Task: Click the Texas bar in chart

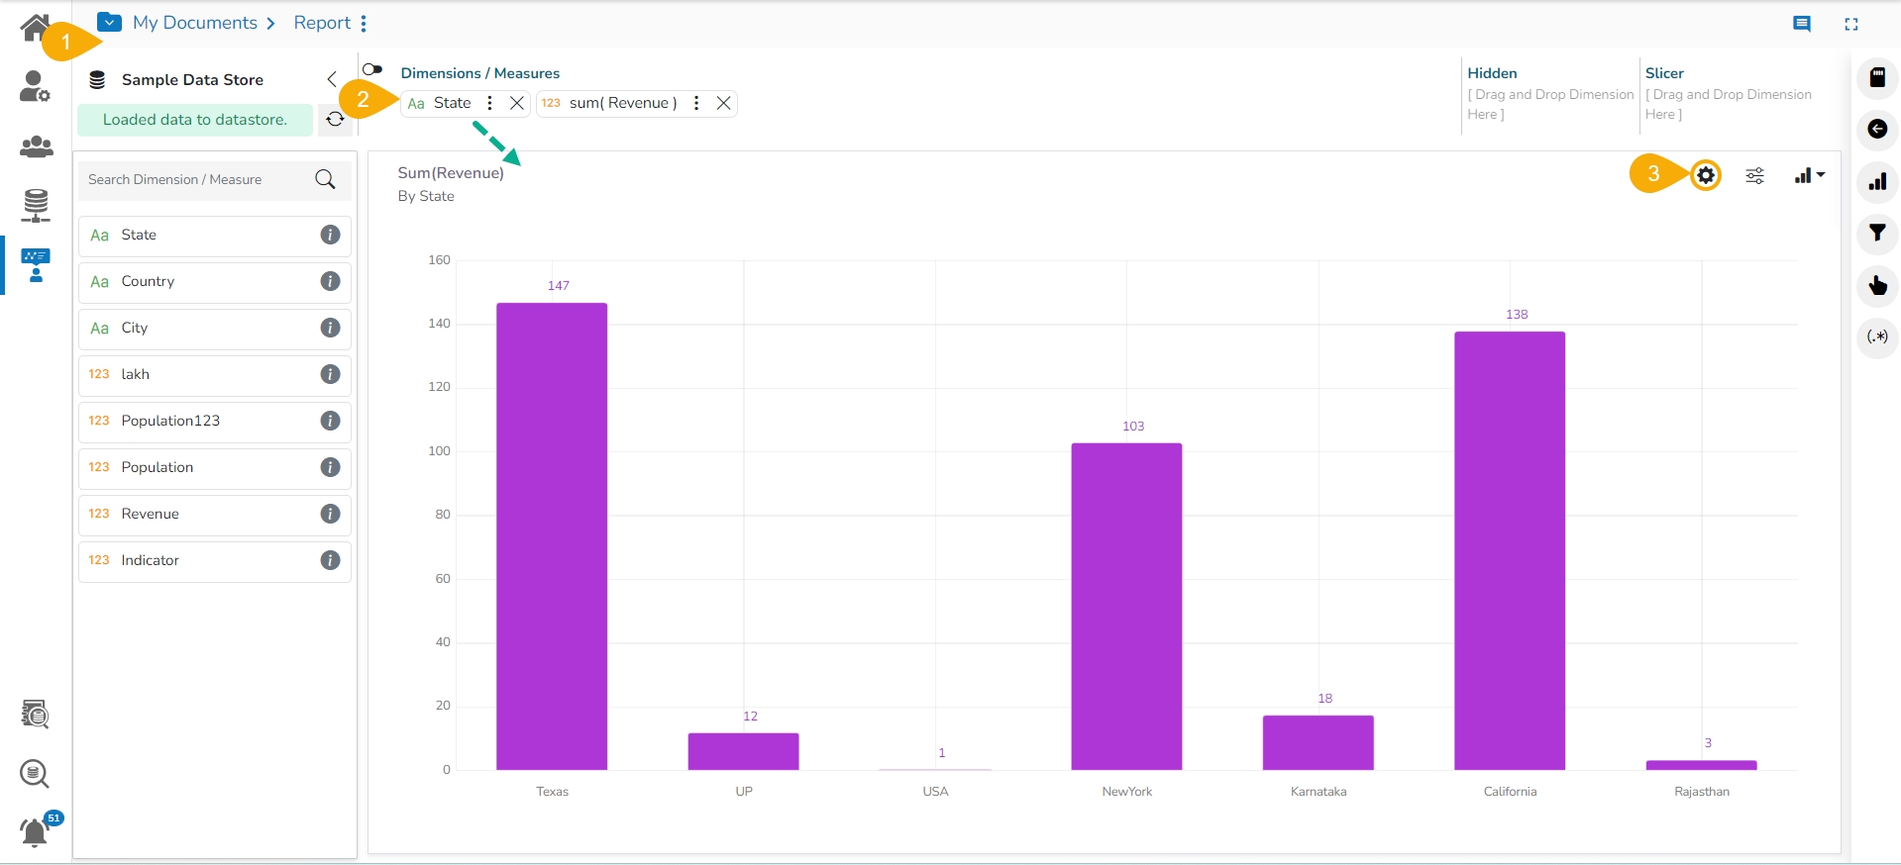Action: click(552, 535)
